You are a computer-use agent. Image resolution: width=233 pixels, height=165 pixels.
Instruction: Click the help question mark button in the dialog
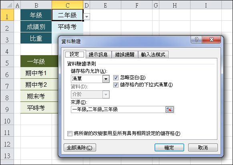click(x=196, y=40)
